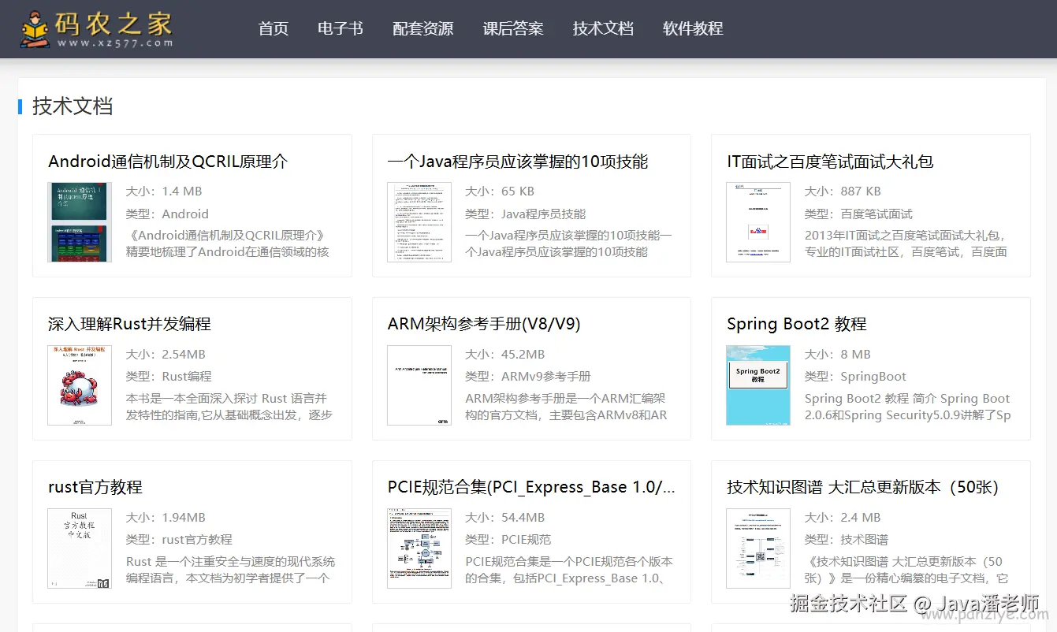
Task: Click the 技术文档 section heading
Action: click(73, 106)
